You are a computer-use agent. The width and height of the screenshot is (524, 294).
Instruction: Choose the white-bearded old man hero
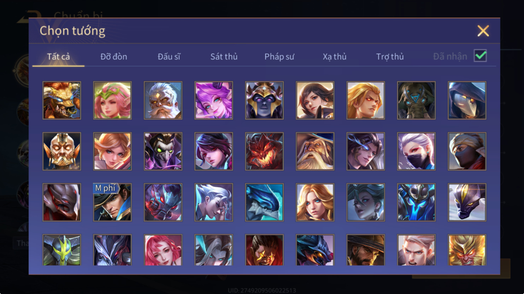click(163, 100)
